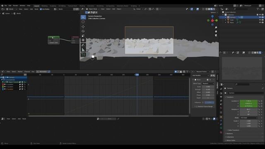Screen dimensions: 265x149
Task: Switch to the Layout workspace tab
Action: pos(36,6)
